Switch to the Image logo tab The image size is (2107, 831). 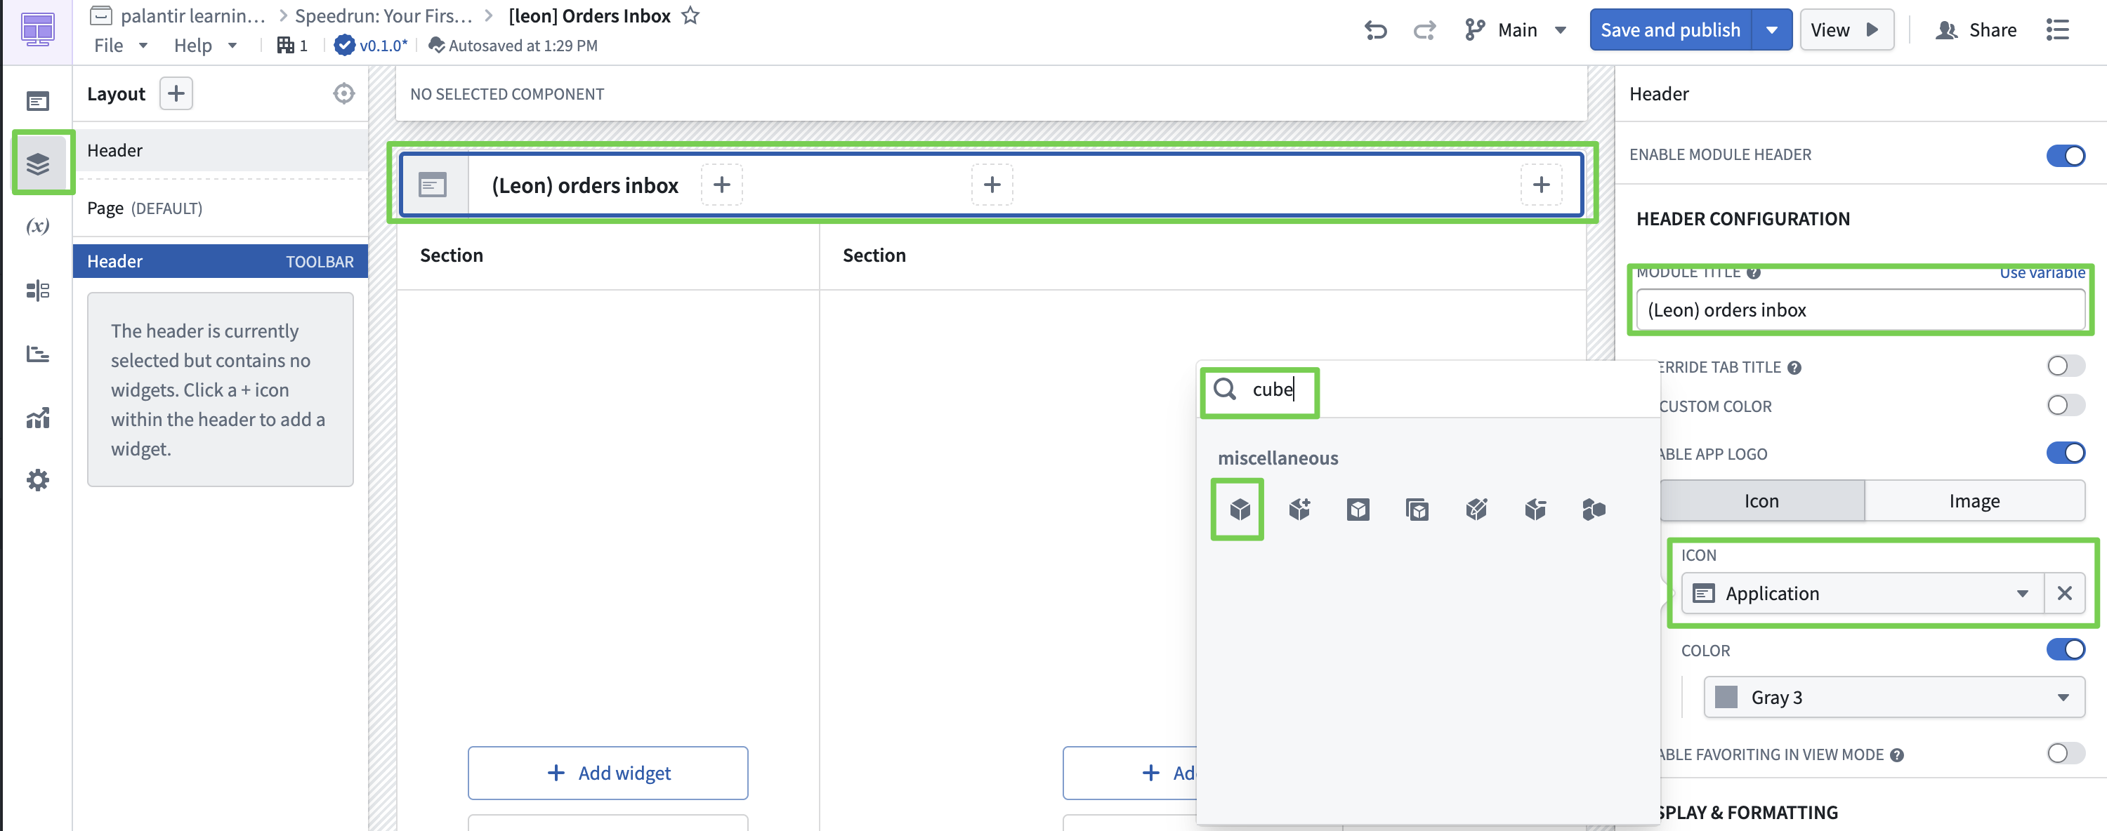1974,501
